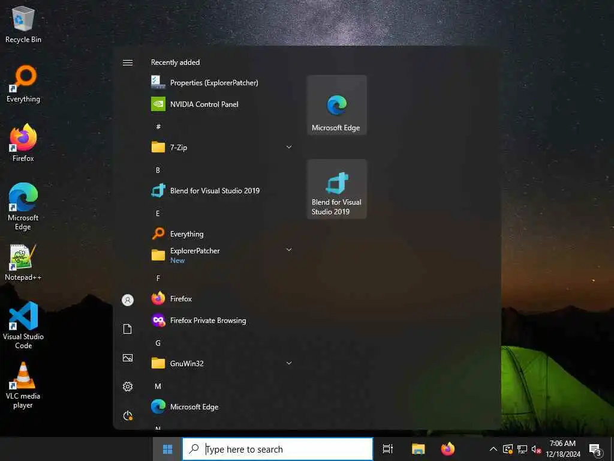Click the B letter header
This screenshot has width=614, height=461.
[158, 170]
